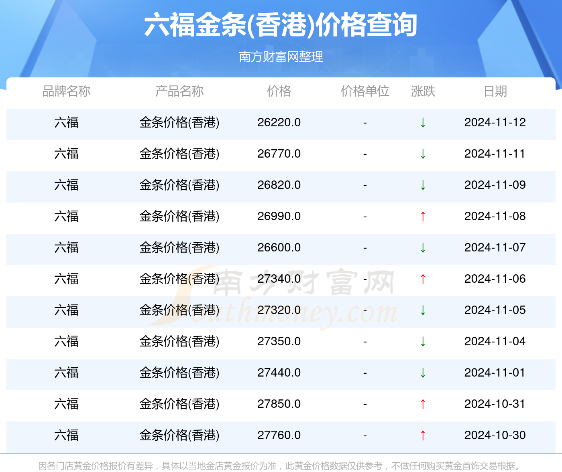Click the price unit dash in the 2024-11-12 row
The image size is (562, 472).
point(365,123)
